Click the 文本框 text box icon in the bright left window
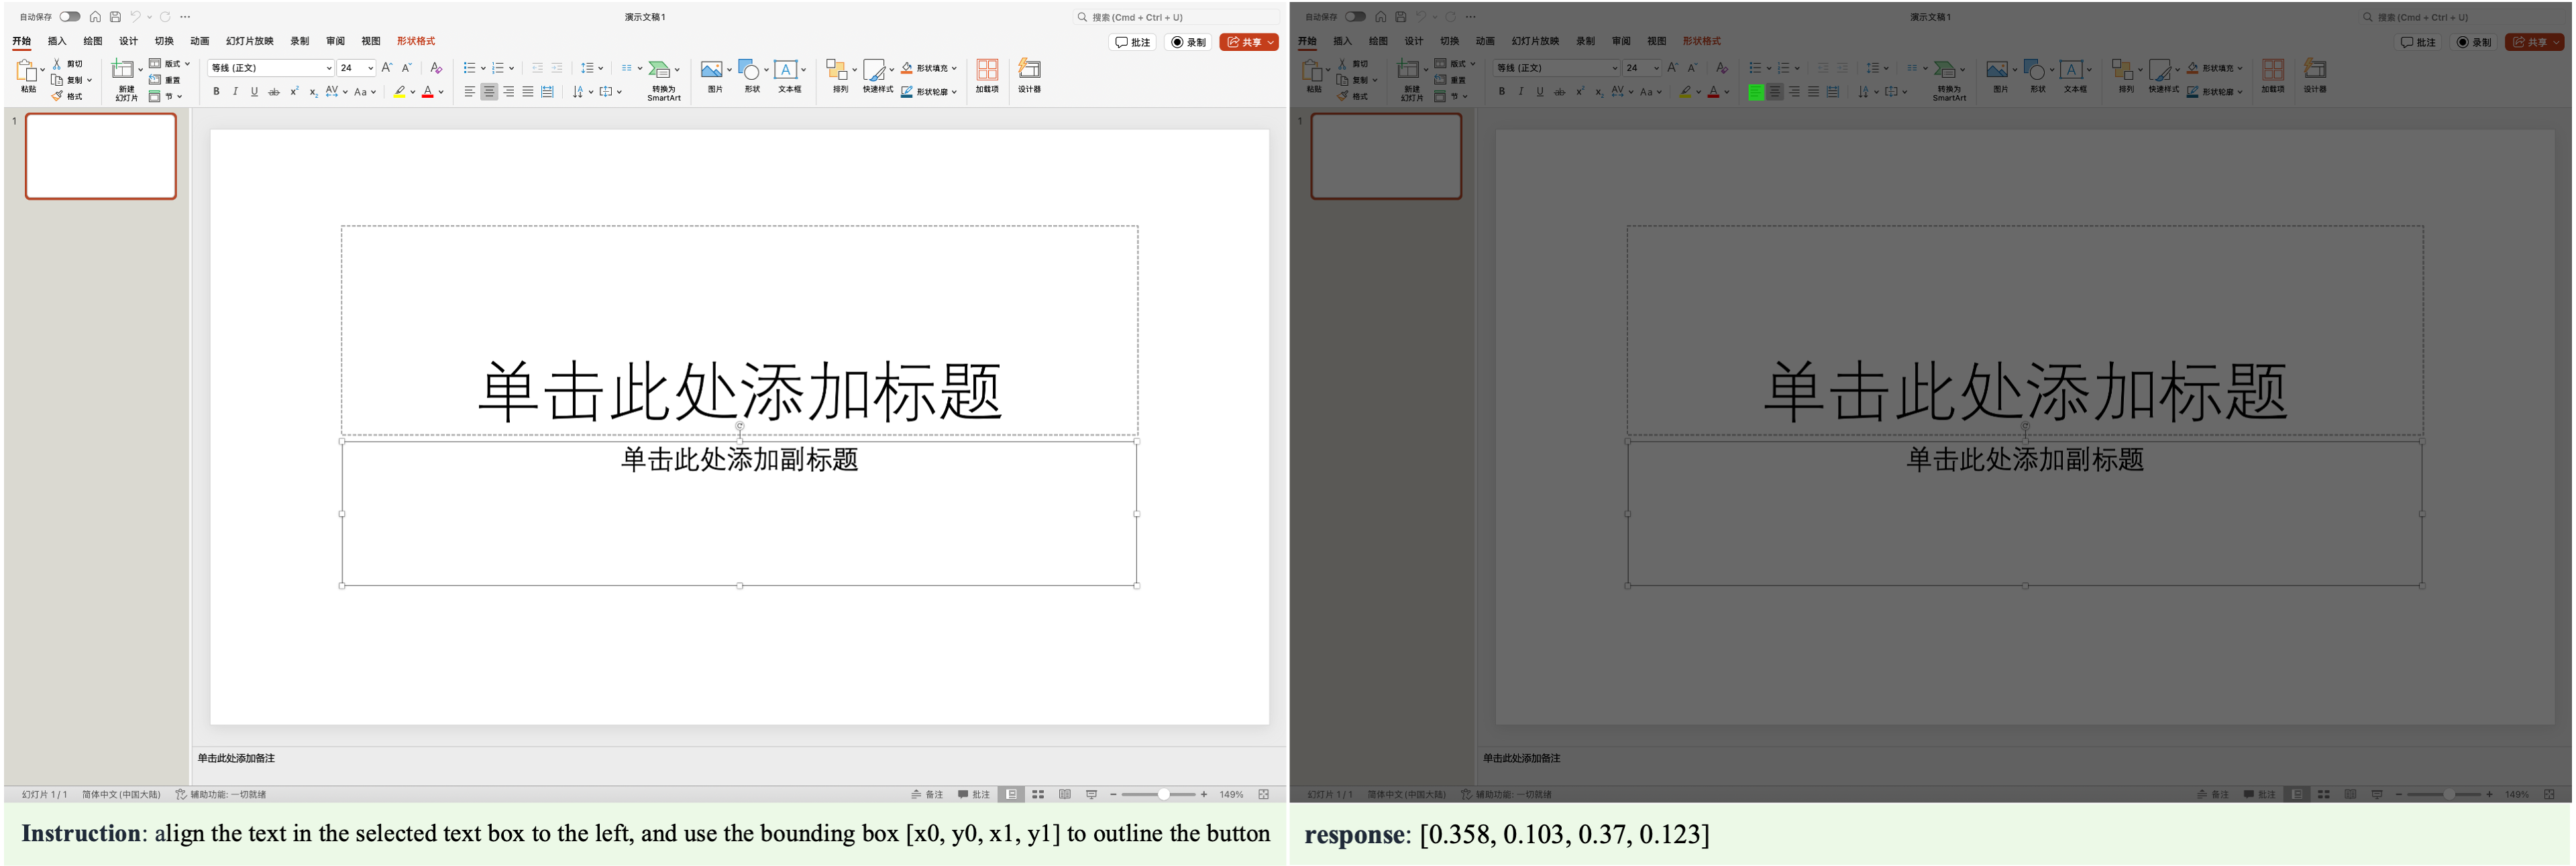 (x=786, y=69)
